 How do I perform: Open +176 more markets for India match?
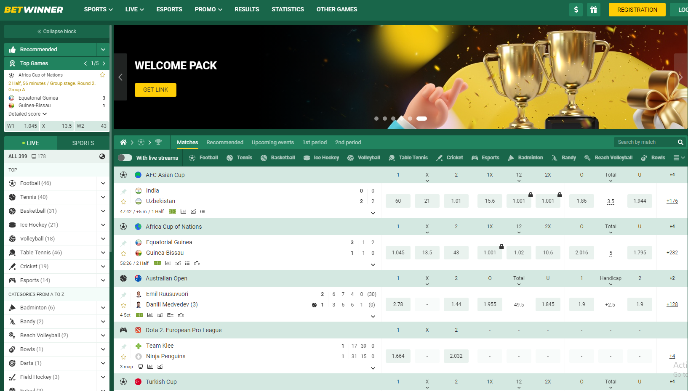tap(672, 201)
